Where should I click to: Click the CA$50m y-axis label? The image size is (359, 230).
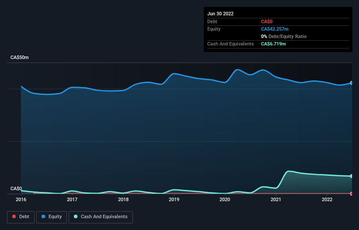pyautogui.click(x=20, y=57)
